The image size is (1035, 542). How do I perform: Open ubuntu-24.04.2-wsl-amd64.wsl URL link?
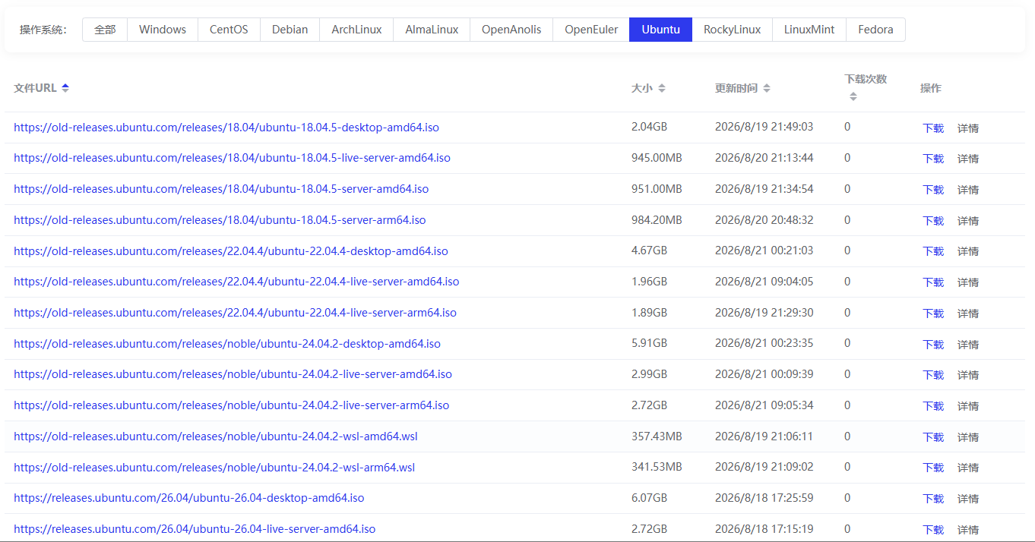coord(216,436)
